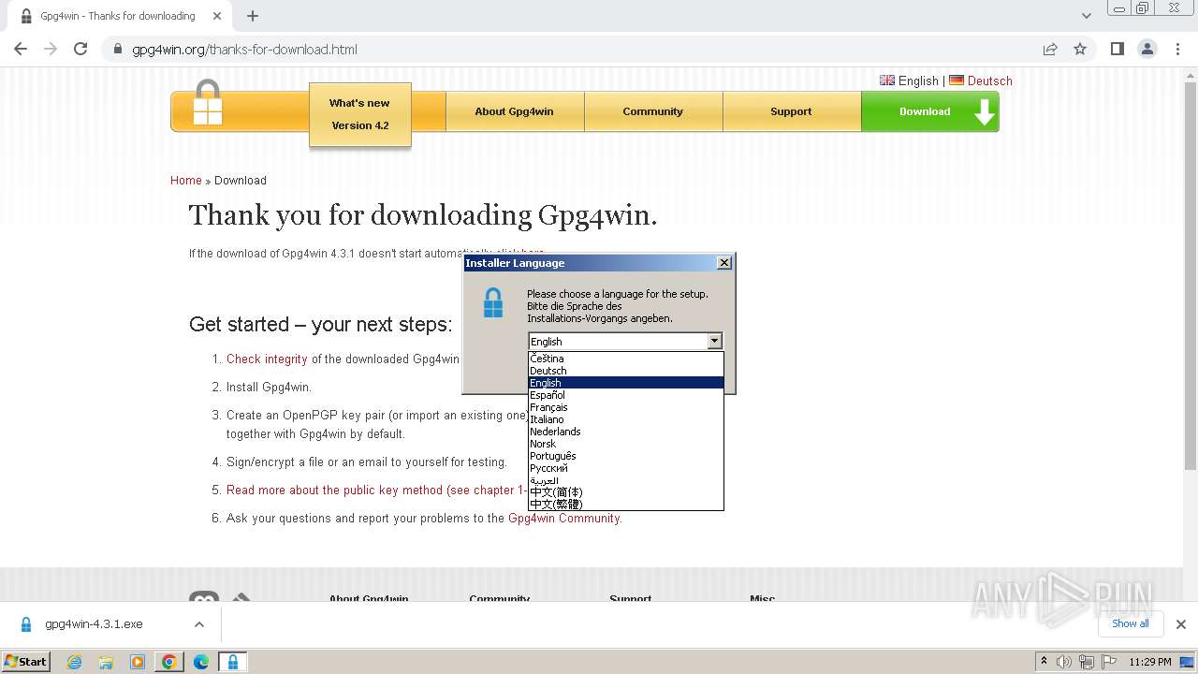
Task: Open What's new Version 4.2 tab
Action: pos(359,114)
